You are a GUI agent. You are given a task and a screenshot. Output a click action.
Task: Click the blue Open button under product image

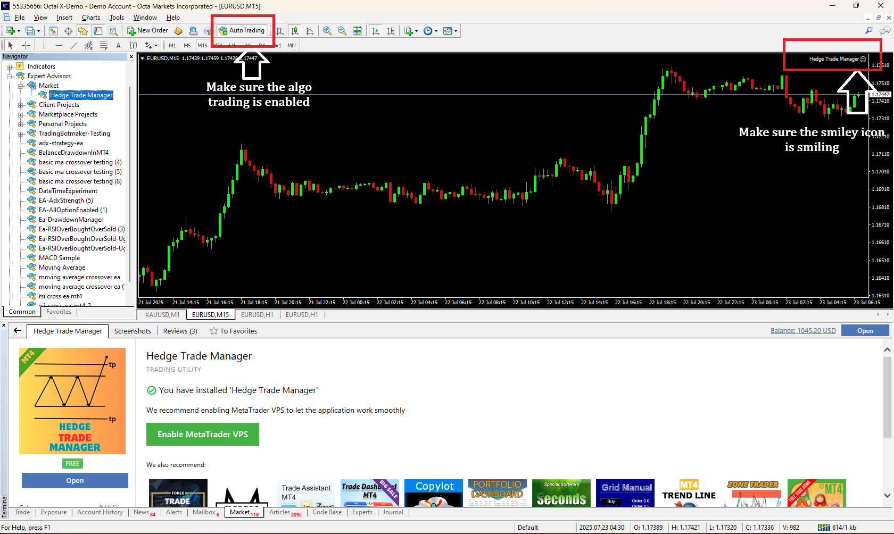pyautogui.click(x=75, y=480)
